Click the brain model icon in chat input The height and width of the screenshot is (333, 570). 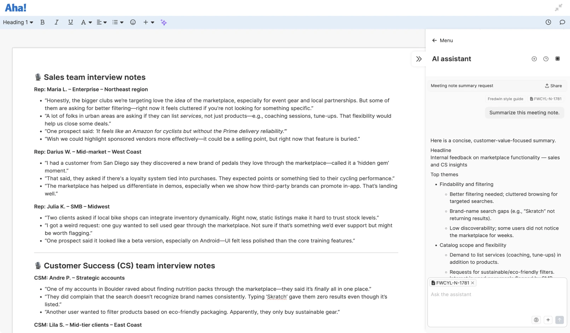tap(536, 320)
